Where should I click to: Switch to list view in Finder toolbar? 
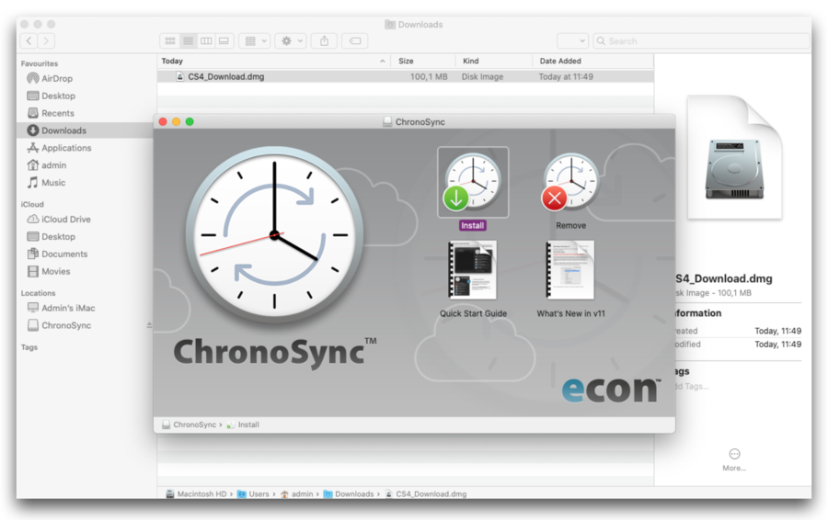[188, 40]
